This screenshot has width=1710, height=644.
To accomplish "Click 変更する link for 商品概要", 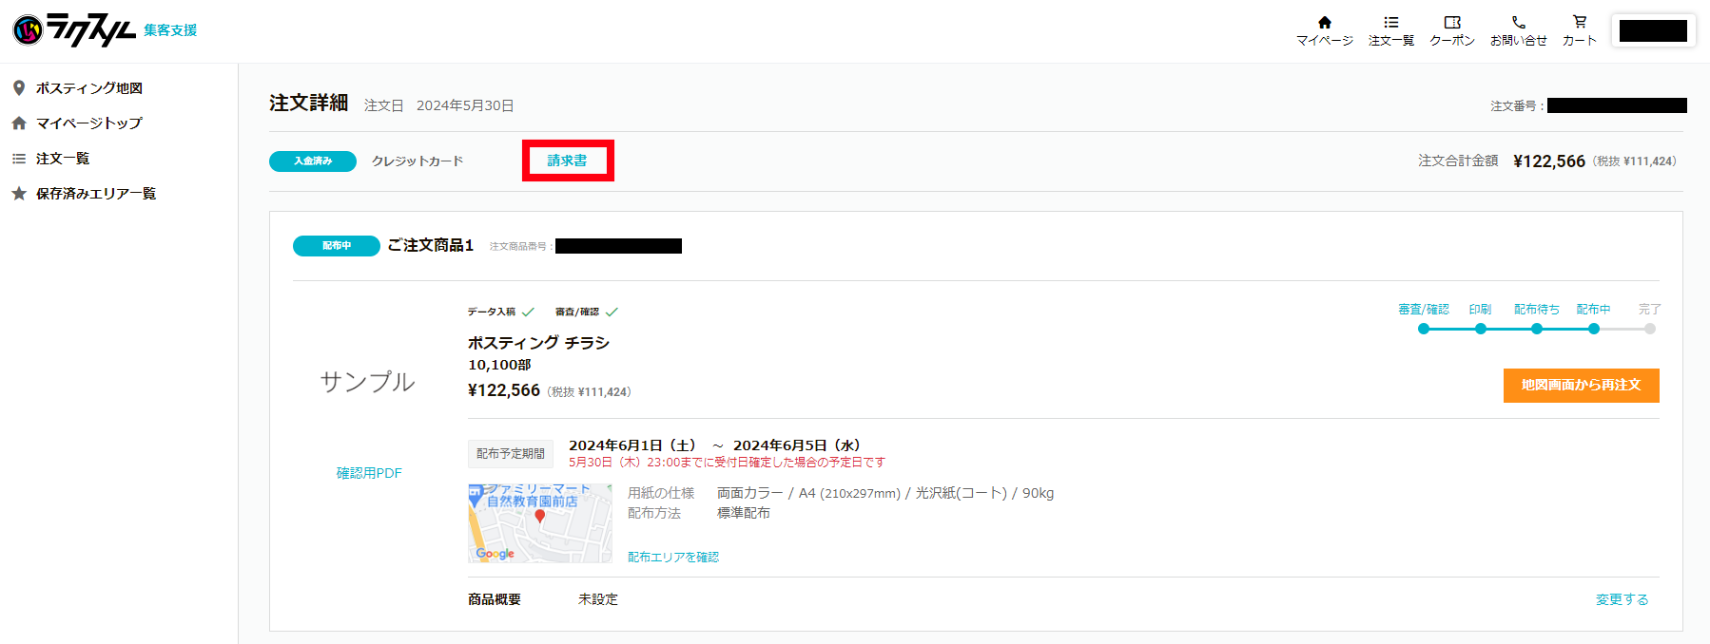I will pyautogui.click(x=1622, y=600).
